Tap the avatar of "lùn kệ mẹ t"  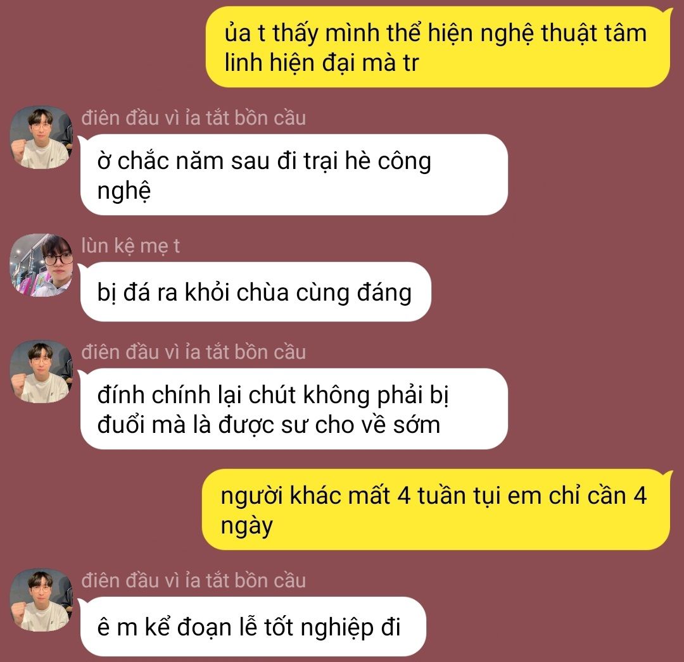click(41, 265)
